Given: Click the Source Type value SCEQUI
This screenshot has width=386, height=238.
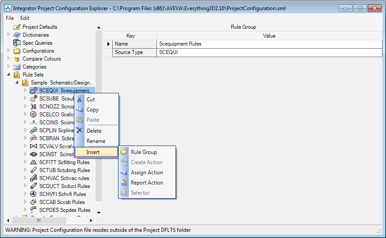Looking at the screenshot, I should (x=269, y=52).
